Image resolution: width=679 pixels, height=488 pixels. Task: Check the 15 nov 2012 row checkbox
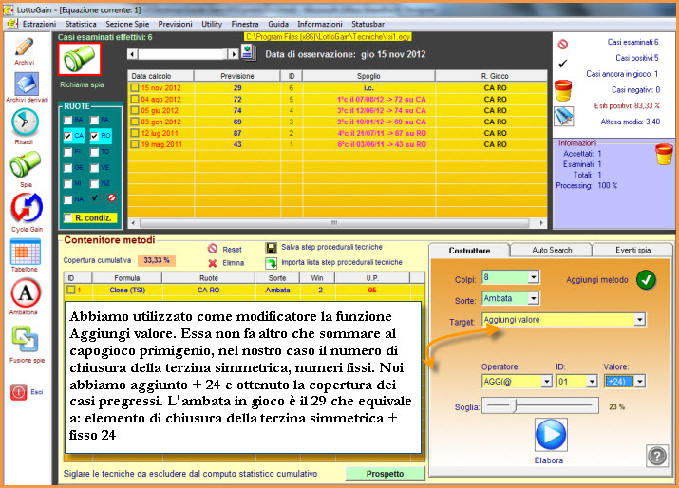click(x=135, y=88)
